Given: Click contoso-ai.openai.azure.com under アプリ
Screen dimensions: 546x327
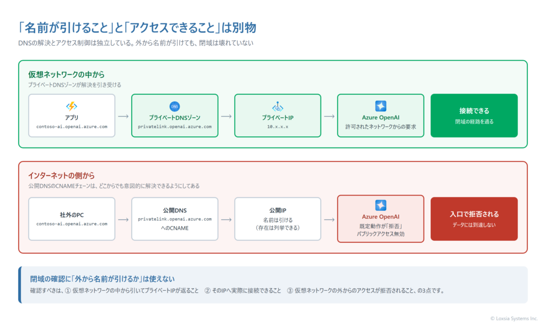Looking at the screenshot, I should [72, 127].
